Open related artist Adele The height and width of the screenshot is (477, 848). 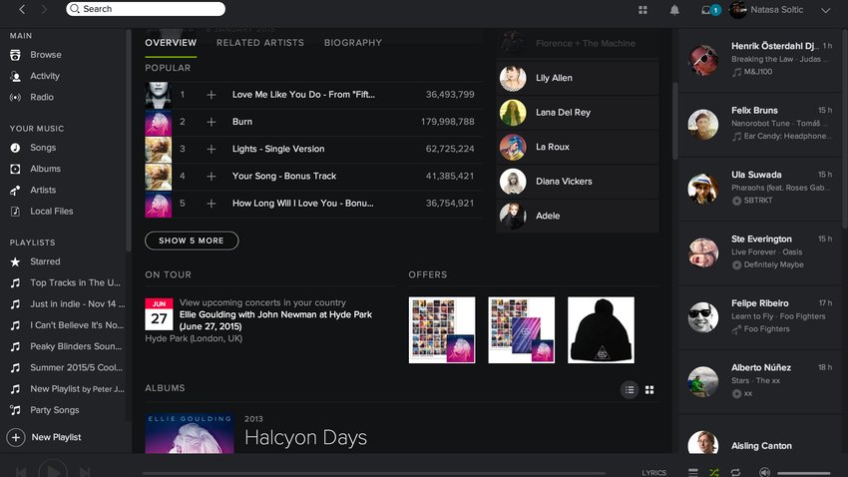coord(577,216)
